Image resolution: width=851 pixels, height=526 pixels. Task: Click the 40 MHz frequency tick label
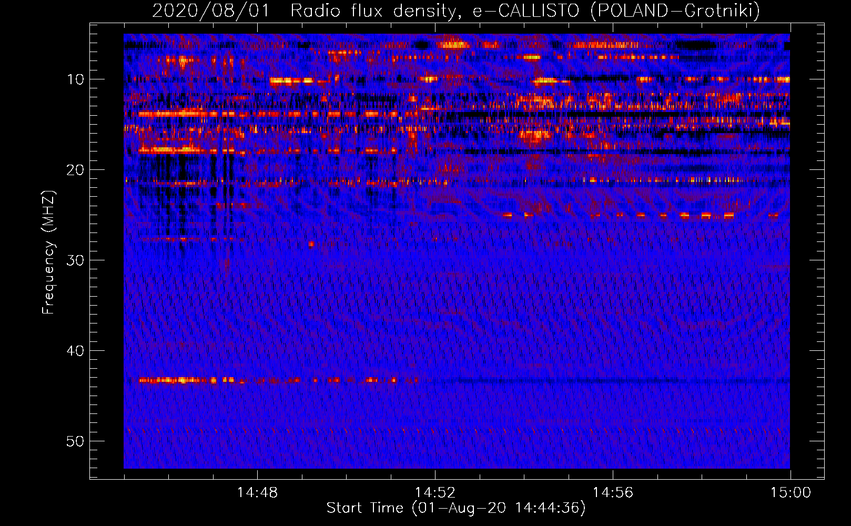75,351
